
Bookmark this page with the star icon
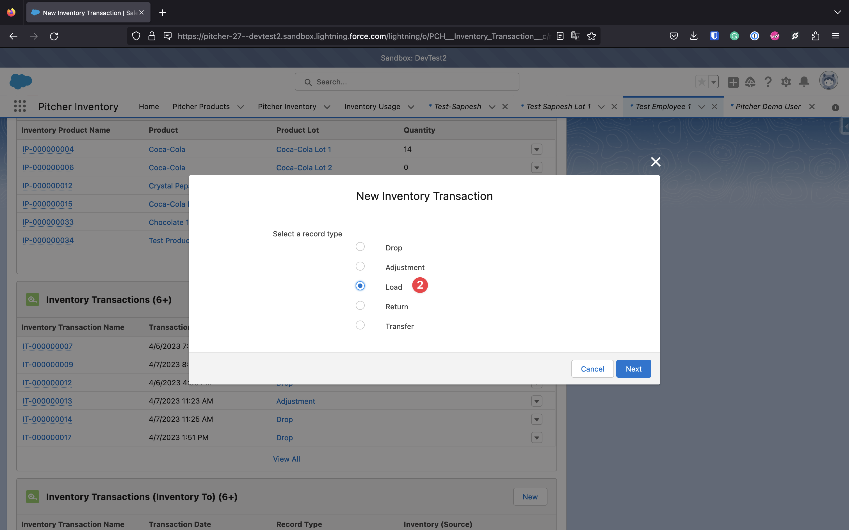(x=592, y=36)
